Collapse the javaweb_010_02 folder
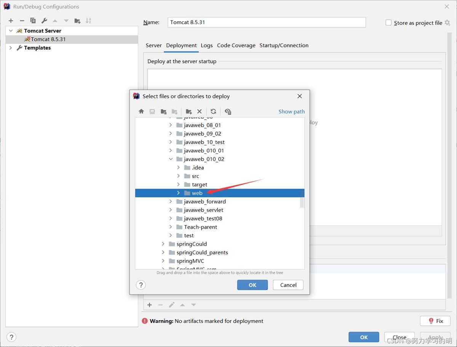 coord(171,159)
